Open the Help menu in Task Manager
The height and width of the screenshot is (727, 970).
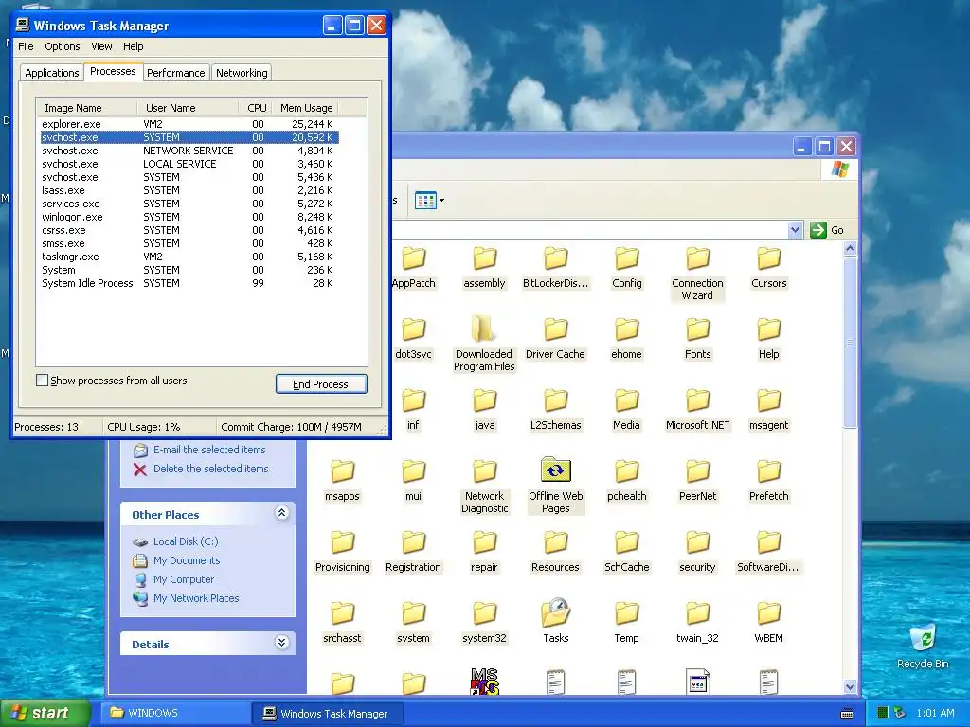[133, 46]
